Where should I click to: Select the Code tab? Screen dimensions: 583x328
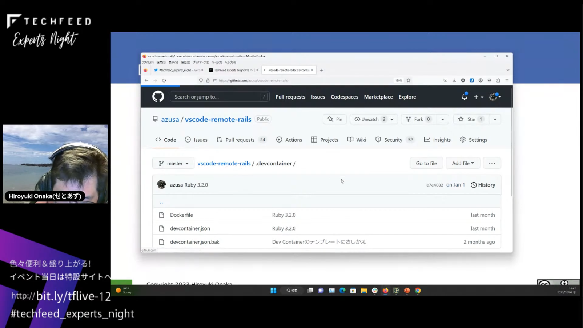[x=166, y=140]
